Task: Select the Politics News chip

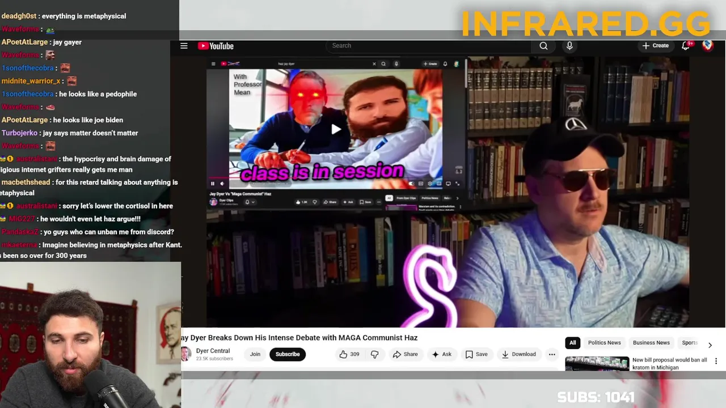Action: pos(604,343)
